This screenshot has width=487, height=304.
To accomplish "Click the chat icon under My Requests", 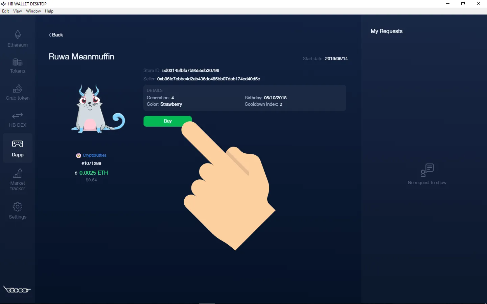I will coord(427,170).
